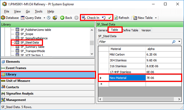
Task: Click table horizontal scrollbar left arrow
Action: [100, 99]
